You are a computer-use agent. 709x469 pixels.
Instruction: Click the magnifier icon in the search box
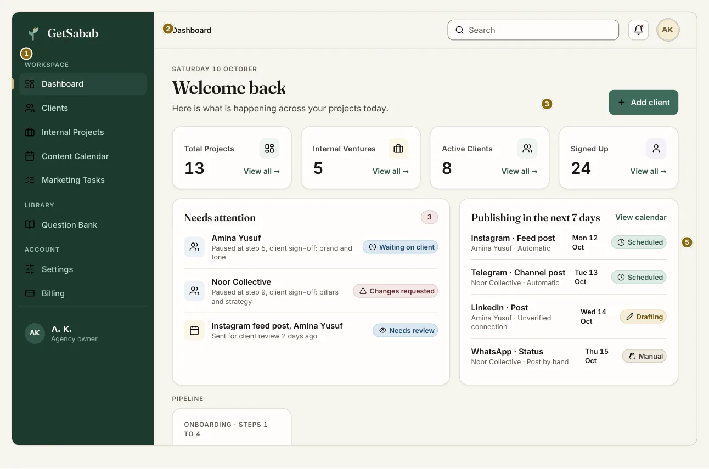click(x=460, y=30)
